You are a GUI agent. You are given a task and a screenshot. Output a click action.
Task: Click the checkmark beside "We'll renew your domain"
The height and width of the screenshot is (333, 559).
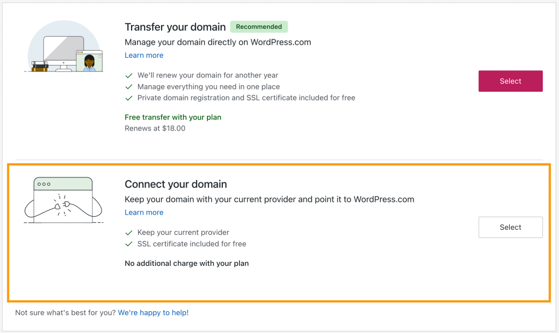[x=129, y=75]
